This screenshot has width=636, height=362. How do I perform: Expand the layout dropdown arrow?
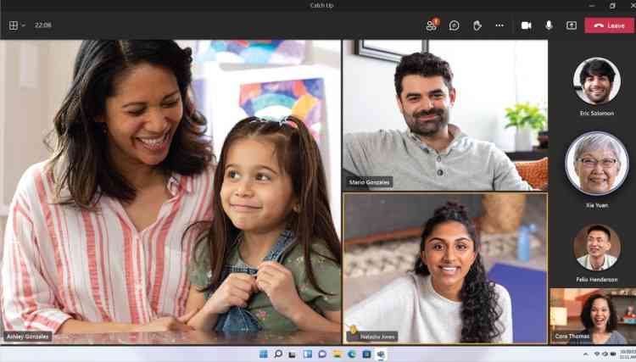[x=24, y=25]
